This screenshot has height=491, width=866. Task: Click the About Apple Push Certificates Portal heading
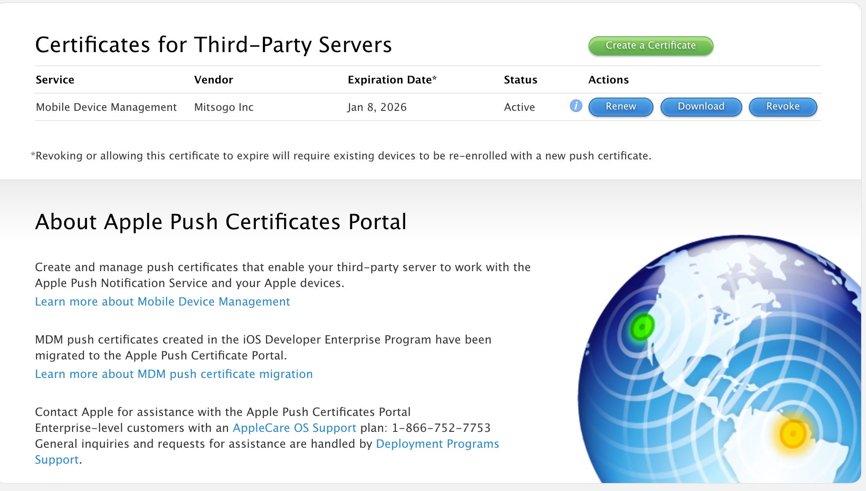click(220, 222)
